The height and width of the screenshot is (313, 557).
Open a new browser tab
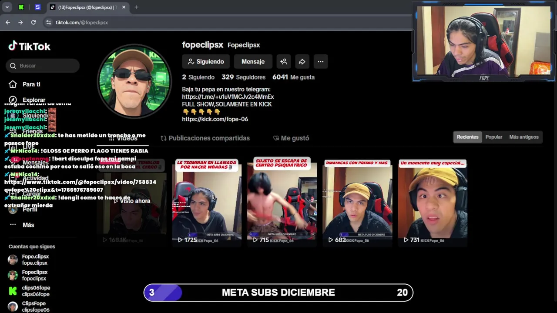click(x=136, y=7)
